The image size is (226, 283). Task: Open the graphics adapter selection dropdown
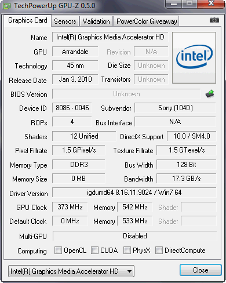[71, 271]
